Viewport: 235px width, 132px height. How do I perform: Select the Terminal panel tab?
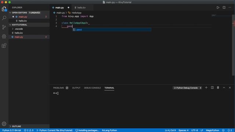click(109, 88)
